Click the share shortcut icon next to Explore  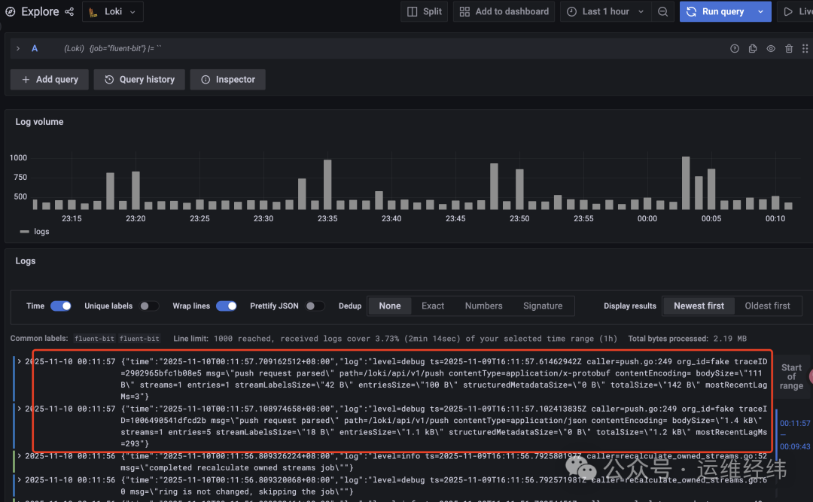(x=69, y=11)
